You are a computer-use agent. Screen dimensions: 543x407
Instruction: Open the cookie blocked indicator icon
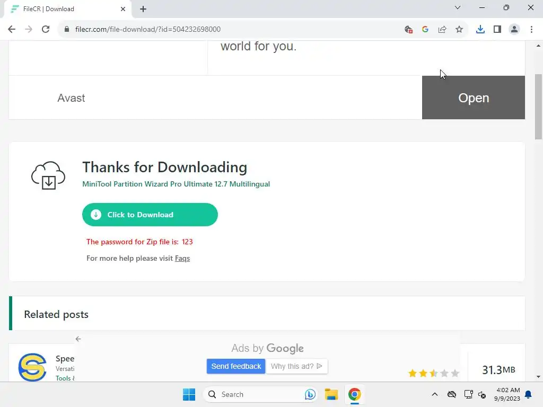point(408,30)
